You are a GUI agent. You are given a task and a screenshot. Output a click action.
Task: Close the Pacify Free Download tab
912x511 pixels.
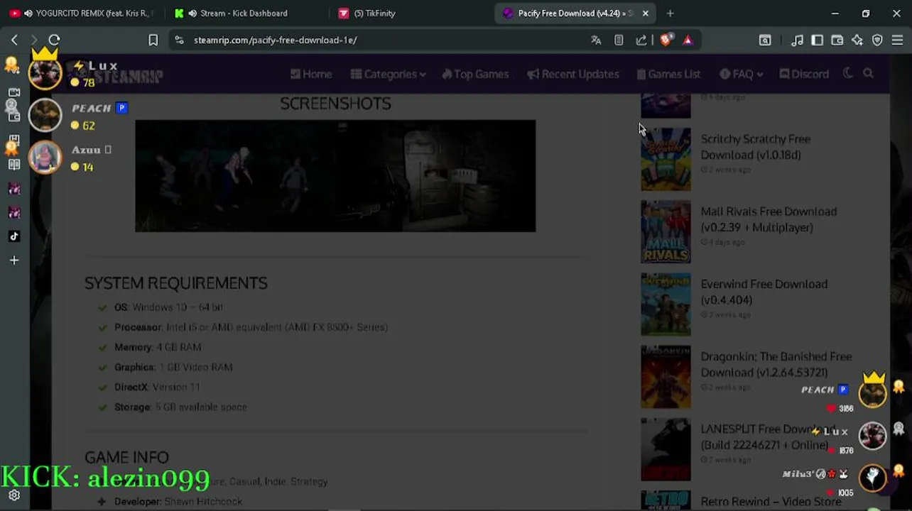pyautogui.click(x=645, y=13)
